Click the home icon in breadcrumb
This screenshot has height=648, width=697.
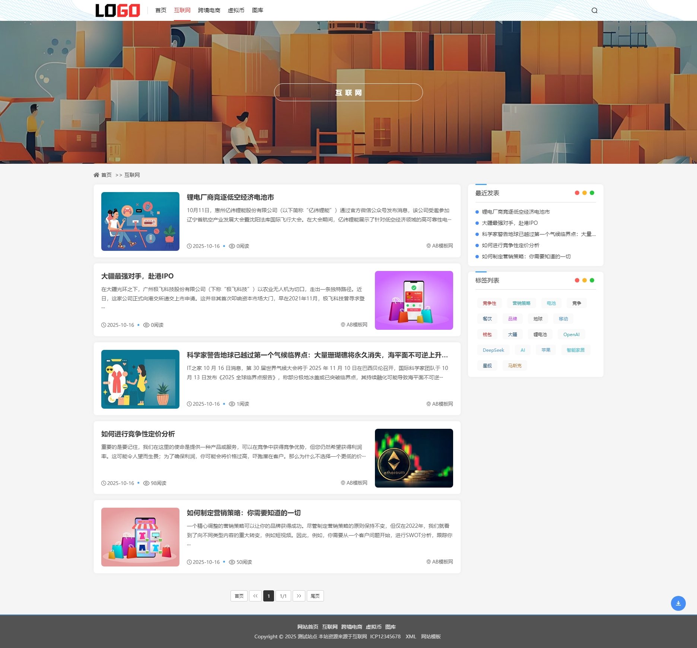click(x=96, y=175)
